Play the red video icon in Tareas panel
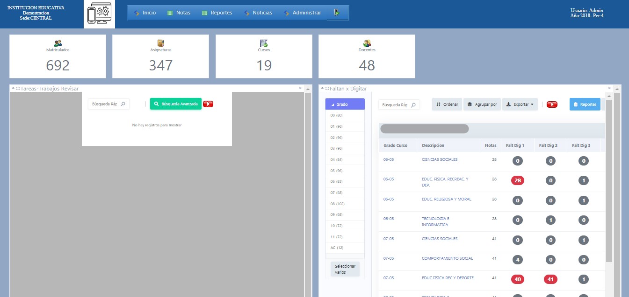 pyautogui.click(x=208, y=104)
